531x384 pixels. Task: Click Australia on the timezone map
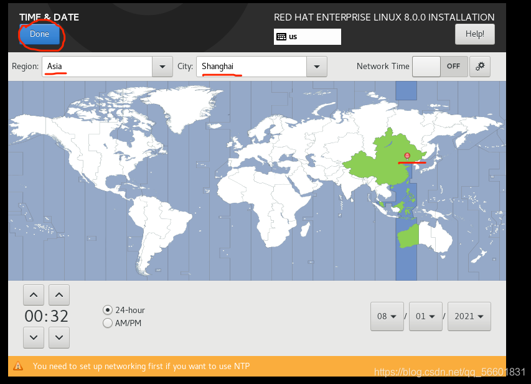(425, 237)
